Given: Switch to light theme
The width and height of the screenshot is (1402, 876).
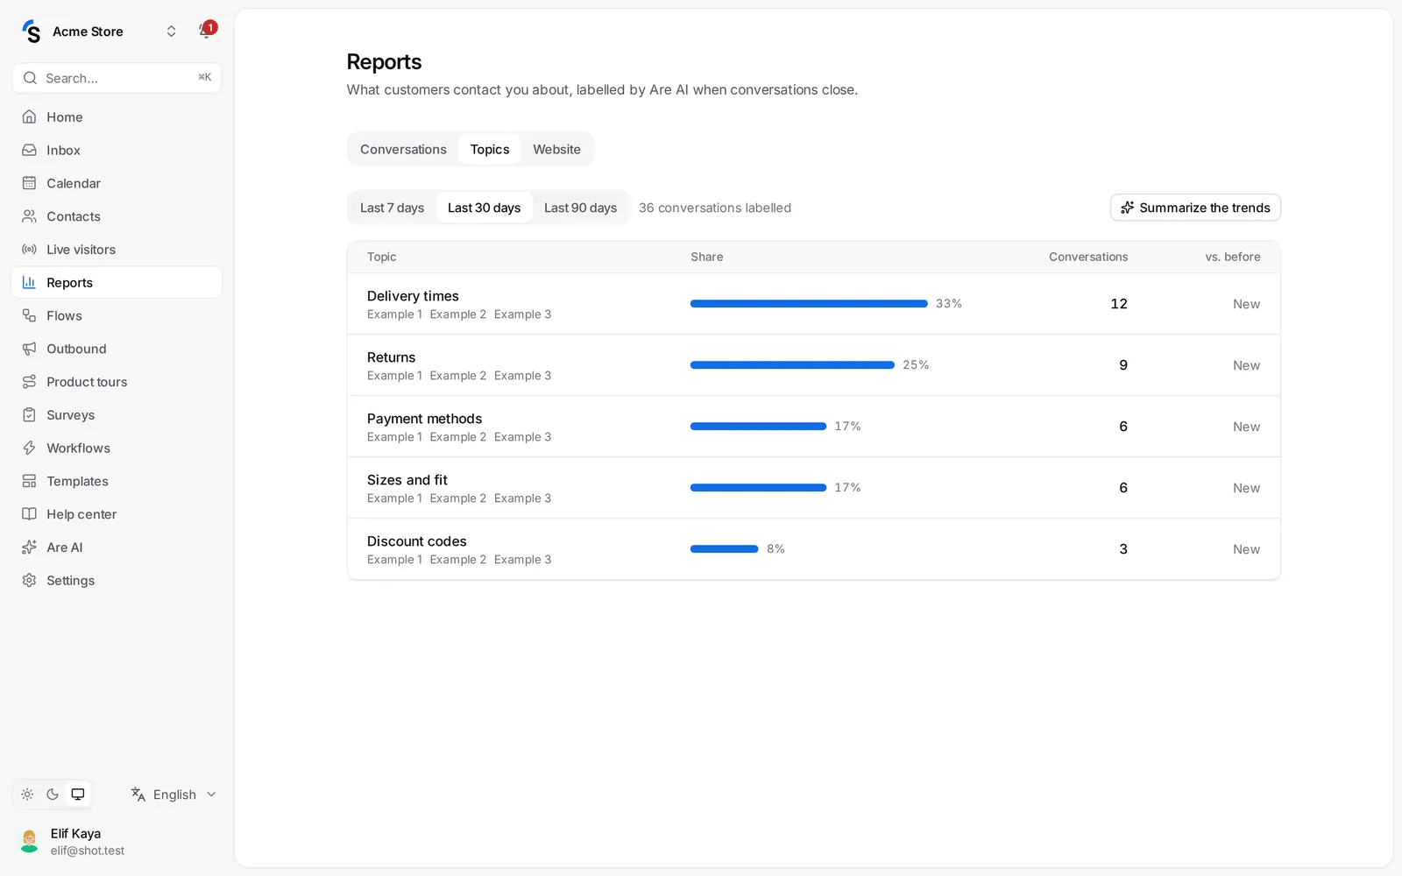Looking at the screenshot, I should (27, 795).
